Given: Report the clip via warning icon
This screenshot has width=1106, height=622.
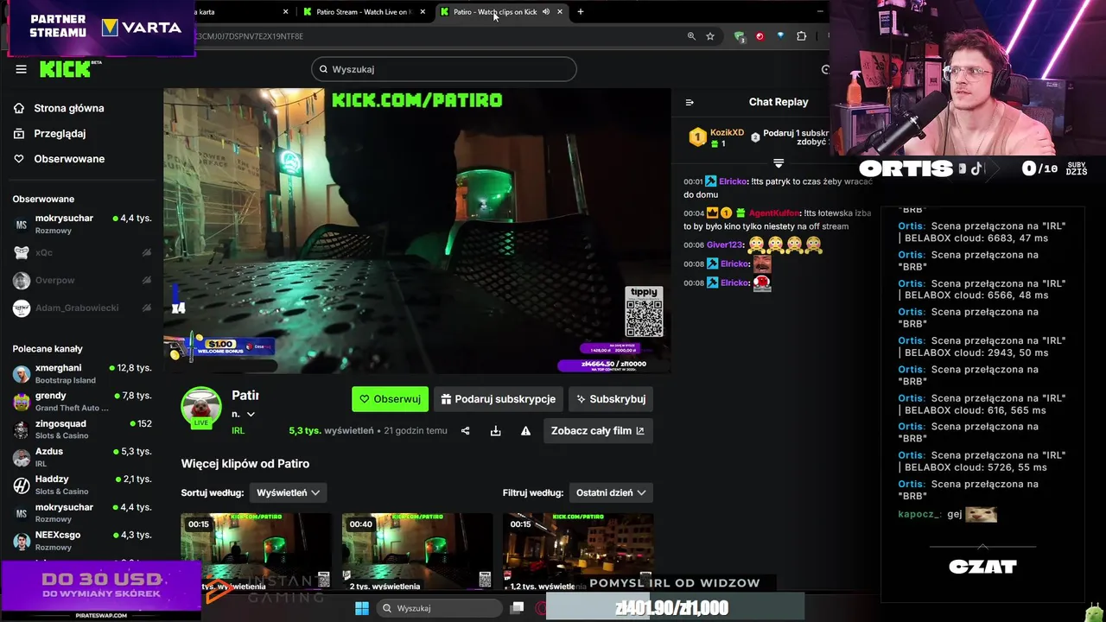Looking at the screenshot, I should click(x=525, y=430).
